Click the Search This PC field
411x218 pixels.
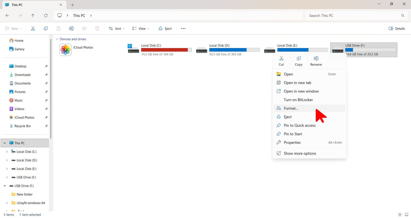pyautogui.click(x=356, y=15)
